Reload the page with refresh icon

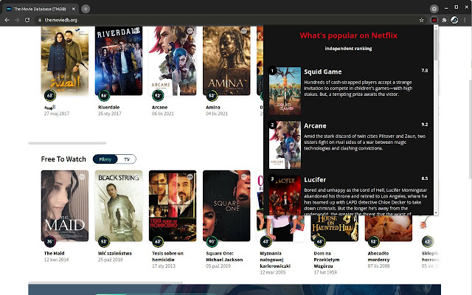click(x=27, y=20)
